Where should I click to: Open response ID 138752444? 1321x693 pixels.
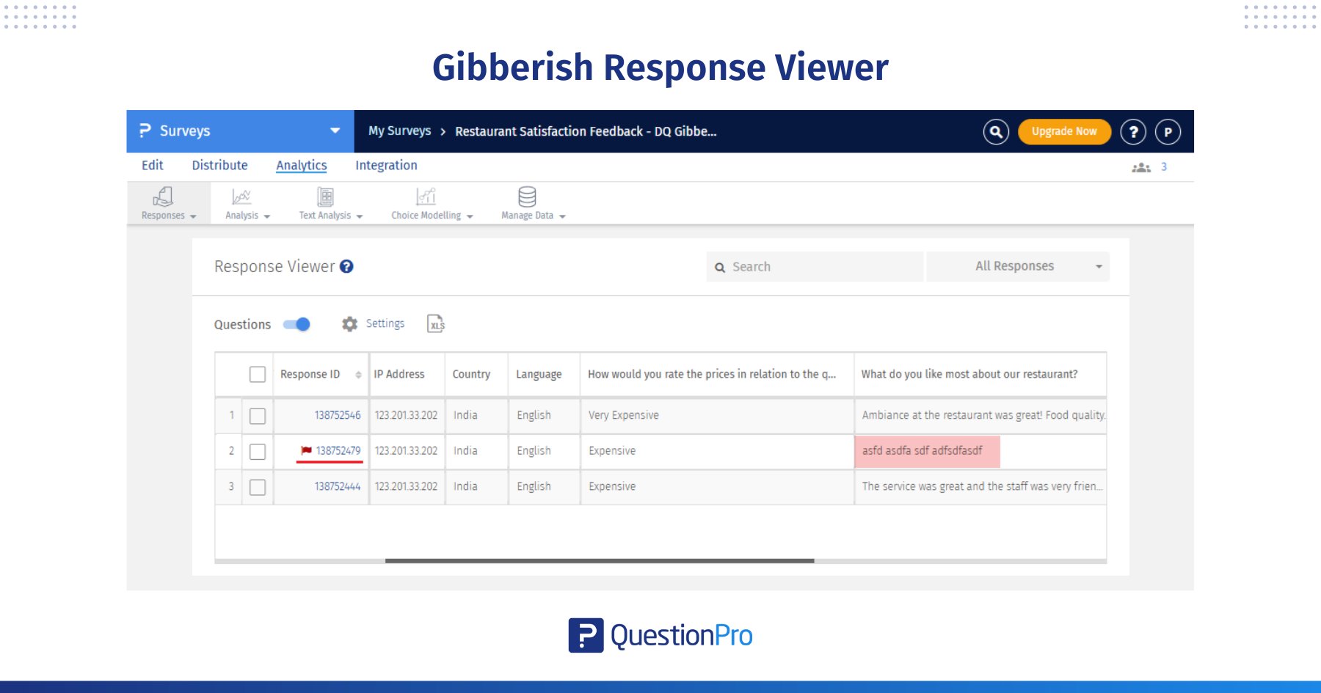pos(338,486)
